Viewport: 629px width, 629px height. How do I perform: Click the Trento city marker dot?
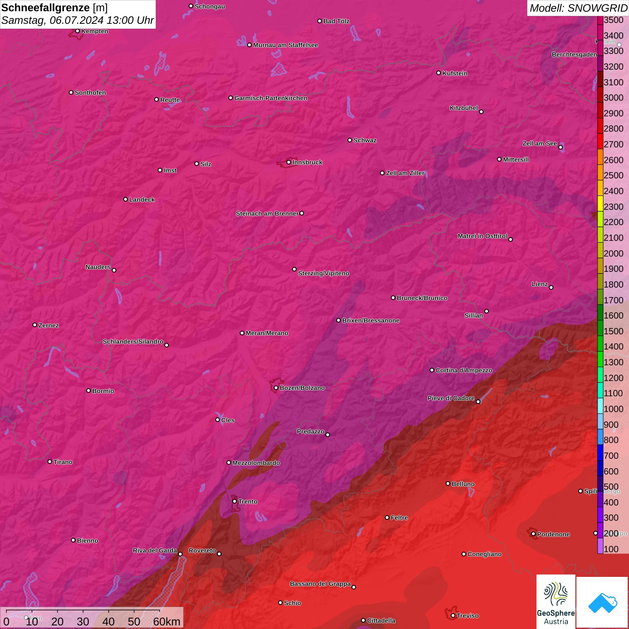tap(235, 501)
